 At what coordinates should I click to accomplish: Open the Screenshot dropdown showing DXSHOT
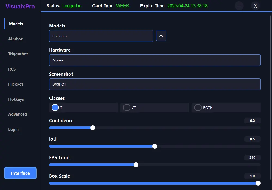click(154, 84)
